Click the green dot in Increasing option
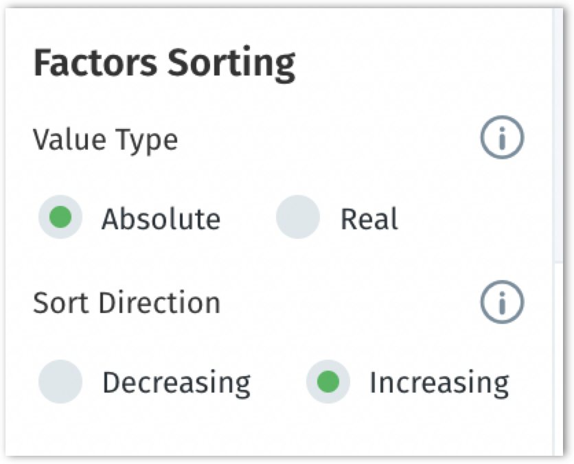Viewport: 574px width, 464px height. 328,381
